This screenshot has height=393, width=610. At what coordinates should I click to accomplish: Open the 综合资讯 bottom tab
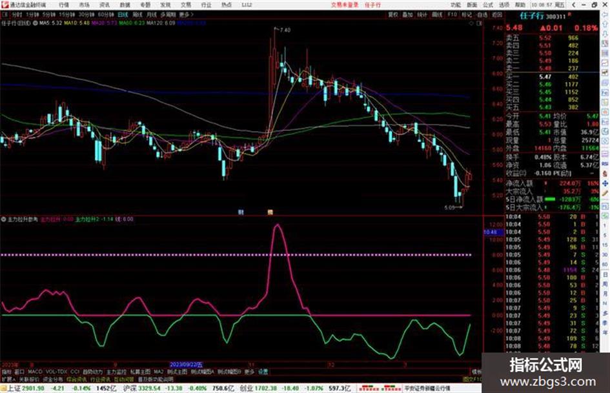pyautogui.click(x=77, y=379)
